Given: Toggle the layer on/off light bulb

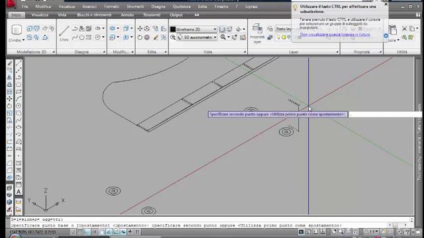Looking at the screenshot, I should click(x=278, y=38).
